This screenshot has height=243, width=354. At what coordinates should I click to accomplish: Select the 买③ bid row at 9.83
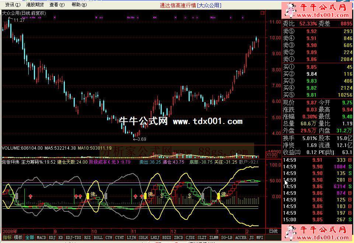coord(318,81)
